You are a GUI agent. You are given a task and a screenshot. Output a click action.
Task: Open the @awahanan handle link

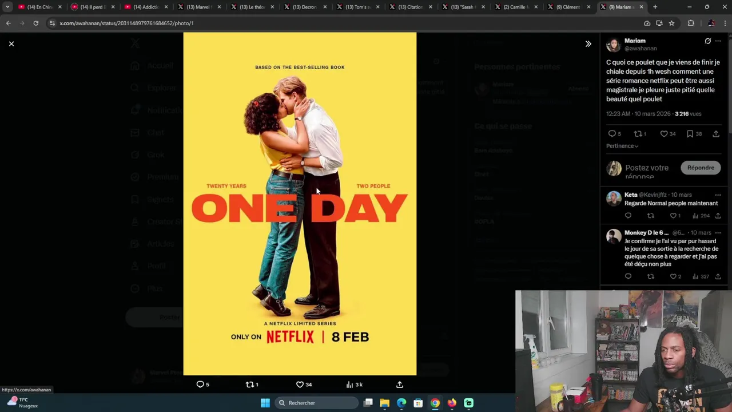pos(640,49)
